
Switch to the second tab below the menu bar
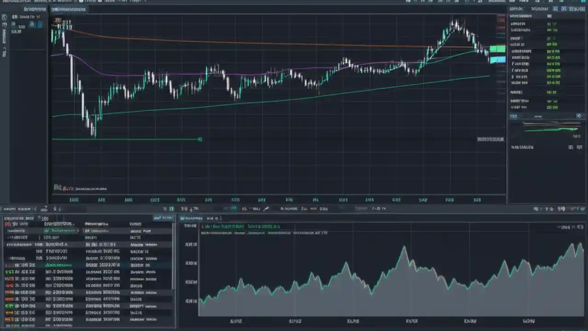pos(67,9)
